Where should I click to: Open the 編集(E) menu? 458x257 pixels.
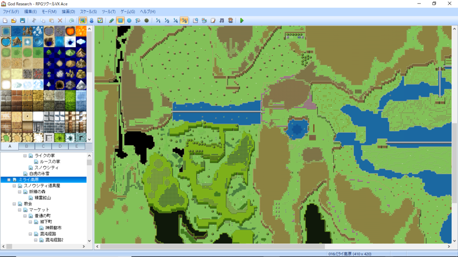[x=30, y=12]
